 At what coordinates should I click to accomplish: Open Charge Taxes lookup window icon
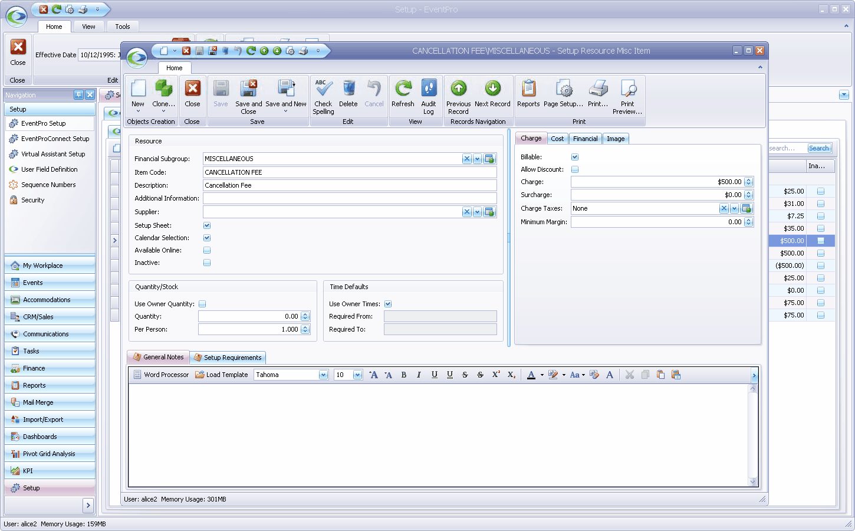[x=747, y=208]
